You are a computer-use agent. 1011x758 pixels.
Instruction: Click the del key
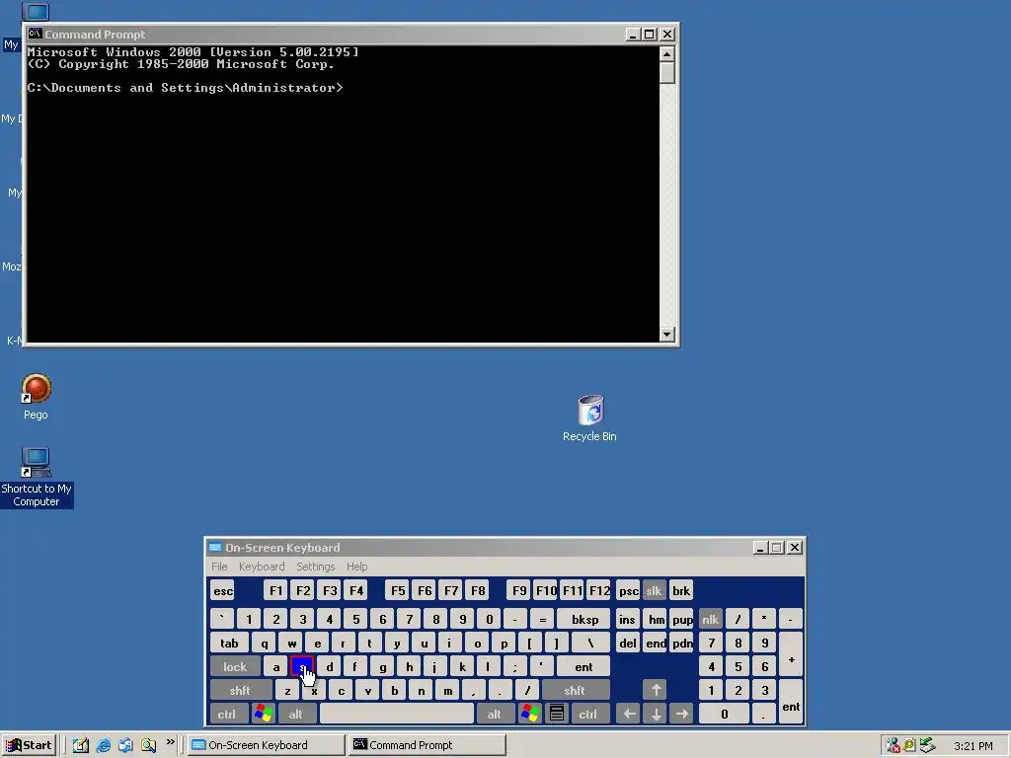point(627,644)
